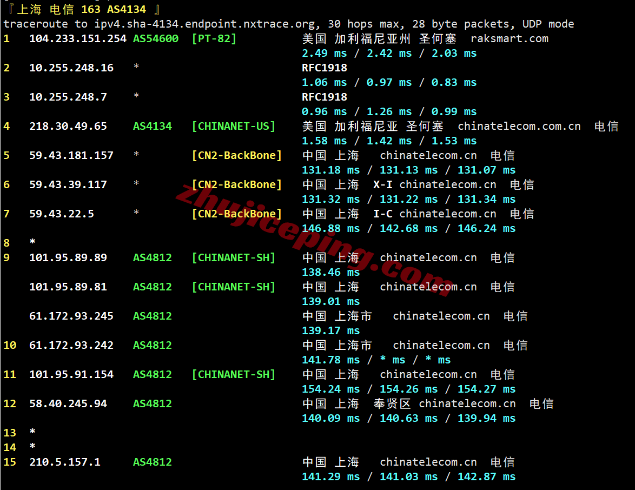Viewport: 635px width, 490px height.
Task: Click the address 61.172.93.245
Action: pos(71,316)
